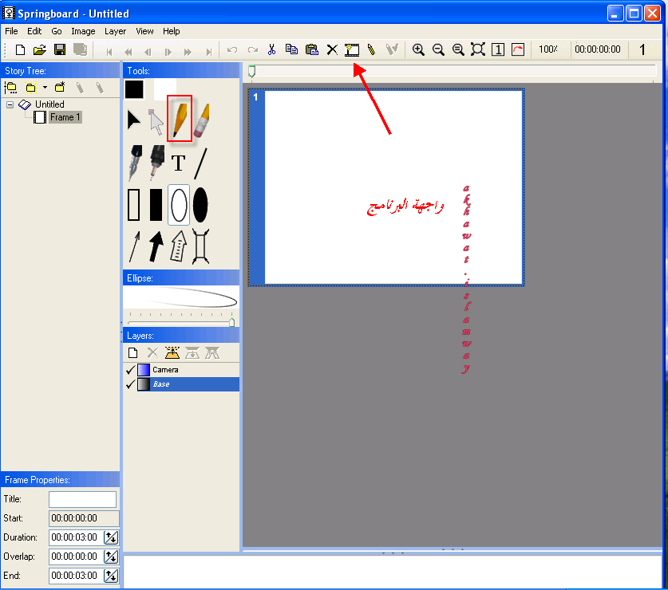668x590 pixels.
Task: Select the Camera layer row
Action: tap(181, 370)
